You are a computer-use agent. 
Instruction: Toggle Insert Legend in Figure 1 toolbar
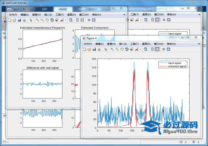point(82,20)
